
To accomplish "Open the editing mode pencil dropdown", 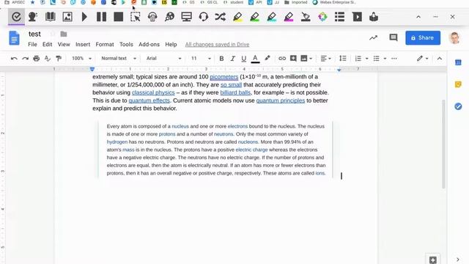I will (422, 59).
